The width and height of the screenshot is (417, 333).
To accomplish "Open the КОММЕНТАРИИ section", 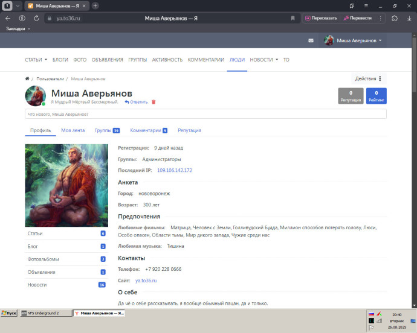I will [206, 60].
